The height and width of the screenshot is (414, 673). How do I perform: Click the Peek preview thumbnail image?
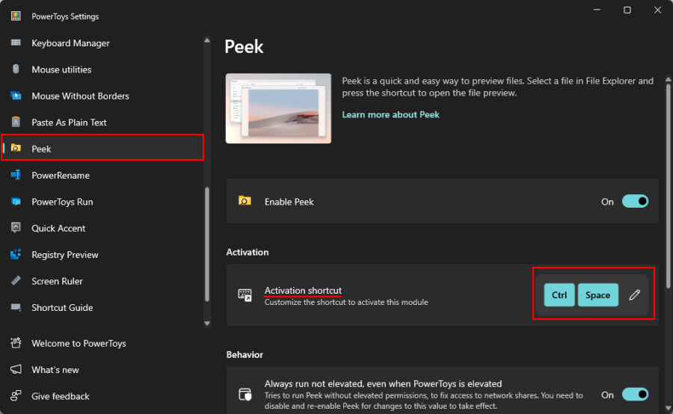[279, 108]
